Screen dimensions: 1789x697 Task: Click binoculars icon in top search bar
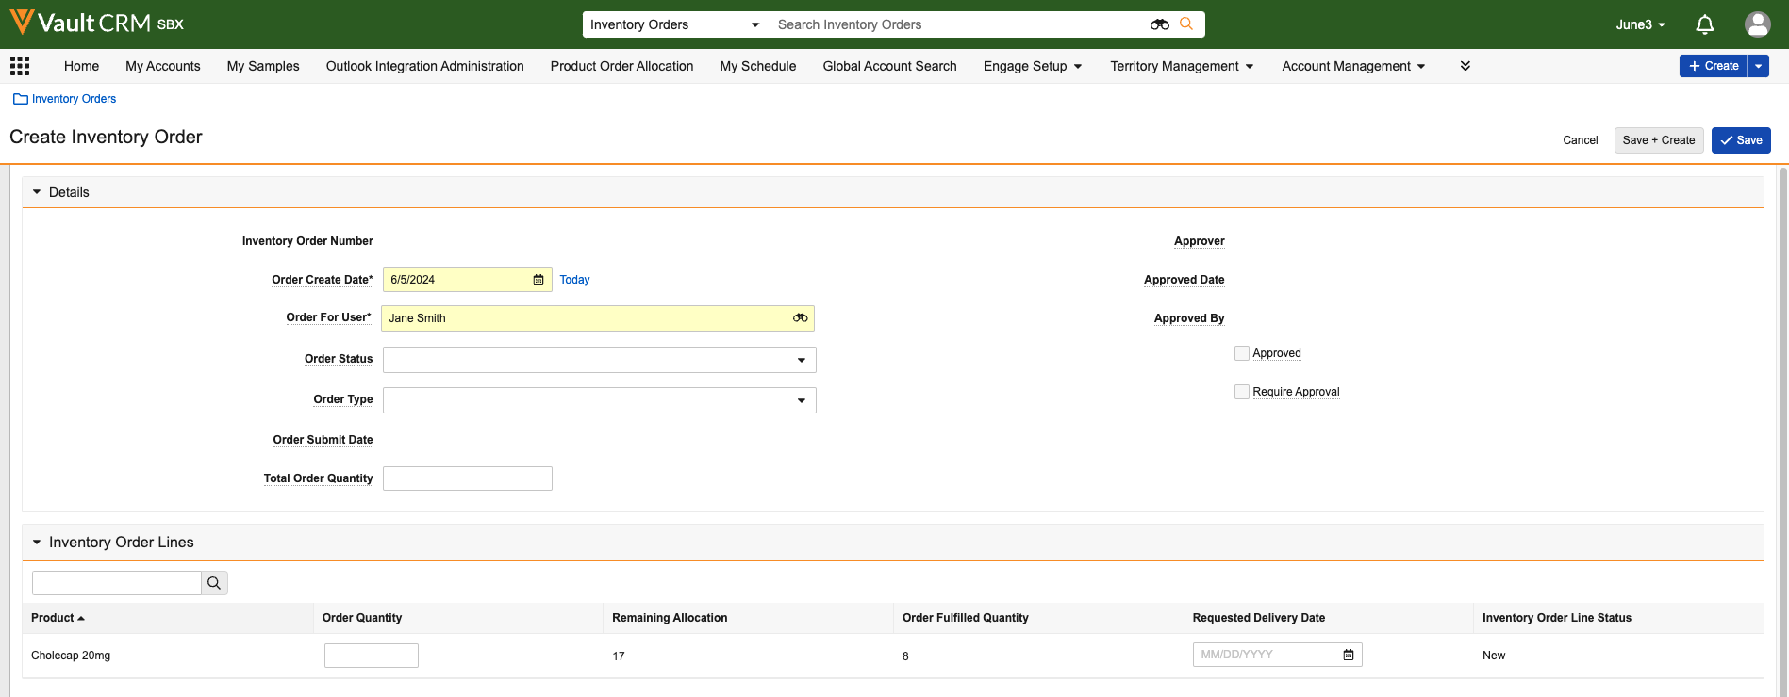pyautogui.click(x=1159, y=24)
